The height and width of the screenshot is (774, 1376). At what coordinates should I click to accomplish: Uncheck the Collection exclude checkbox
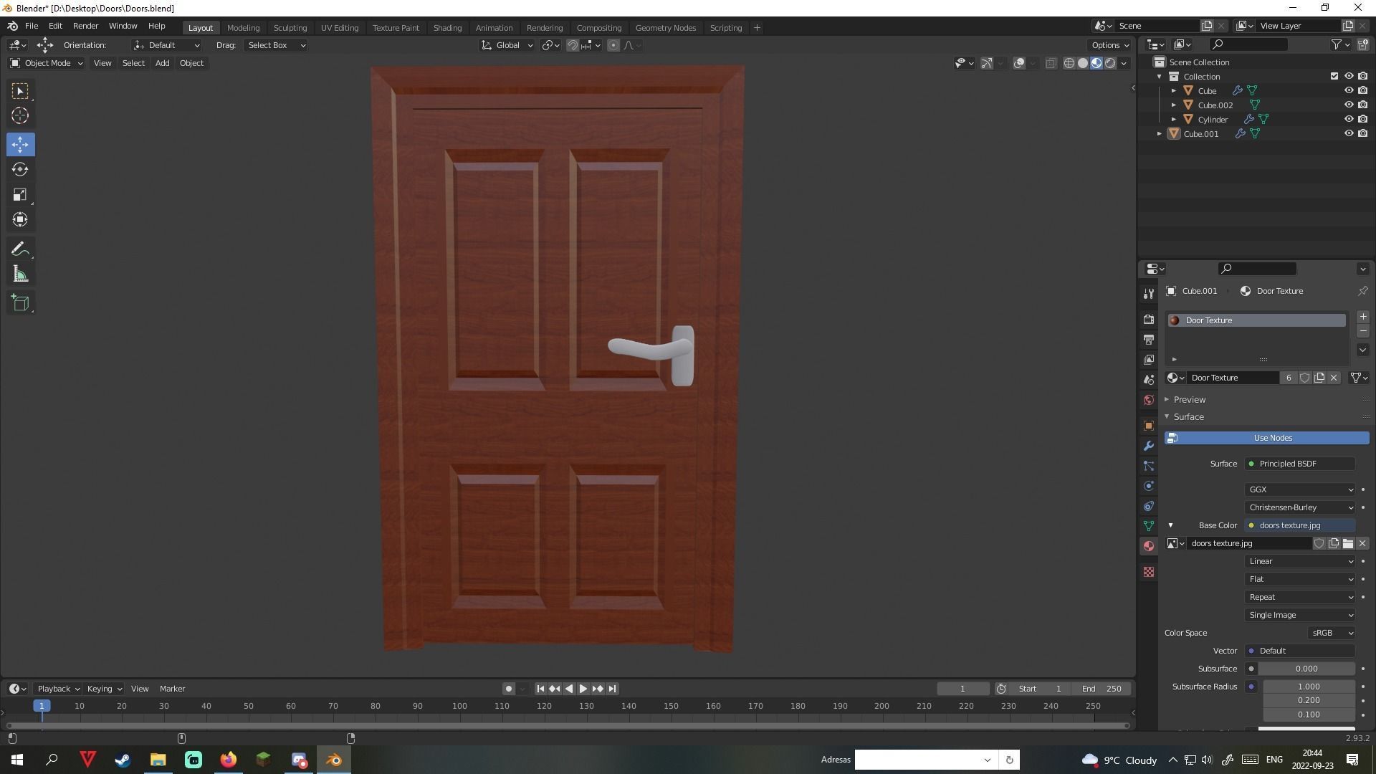(1334, 76)
